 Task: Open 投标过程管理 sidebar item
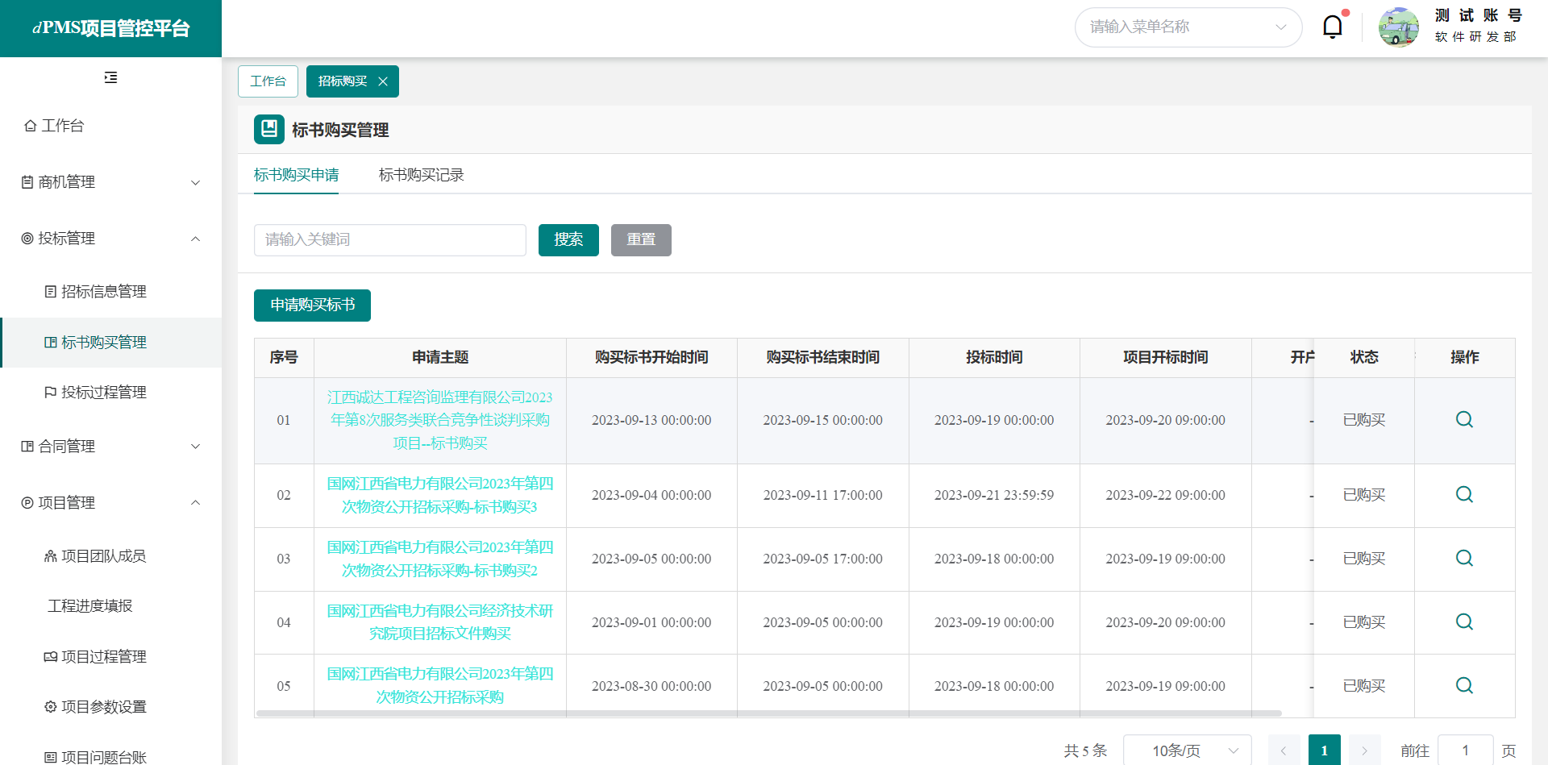coord(110,393)
